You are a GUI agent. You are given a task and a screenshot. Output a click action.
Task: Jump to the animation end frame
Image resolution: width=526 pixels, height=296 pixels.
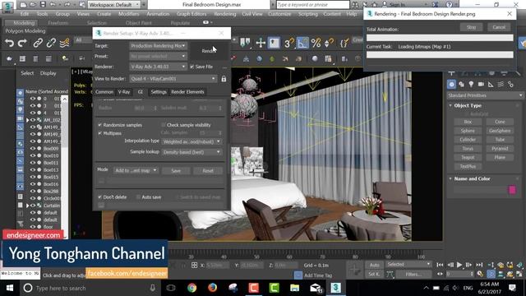tap(479, 265)
